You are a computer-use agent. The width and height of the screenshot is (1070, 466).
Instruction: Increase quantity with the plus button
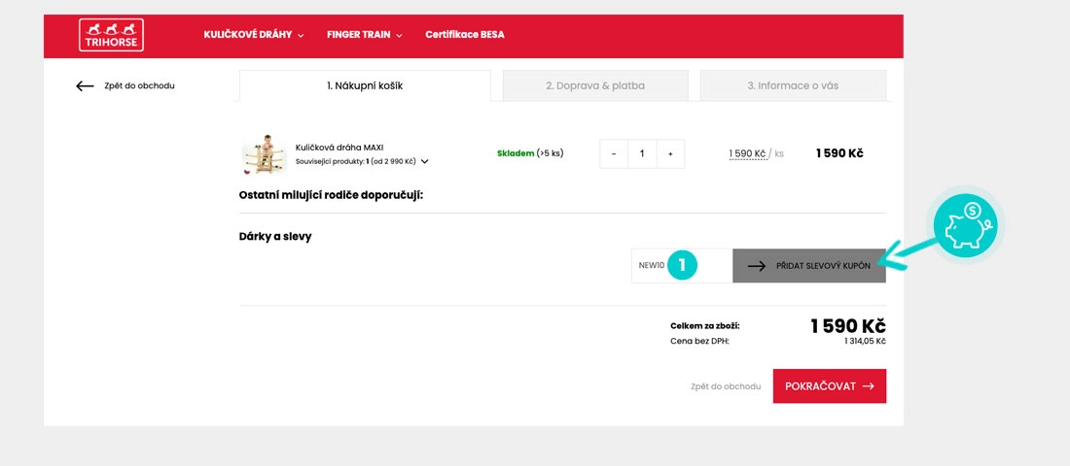pyautogui.click(x=670, y=154)
